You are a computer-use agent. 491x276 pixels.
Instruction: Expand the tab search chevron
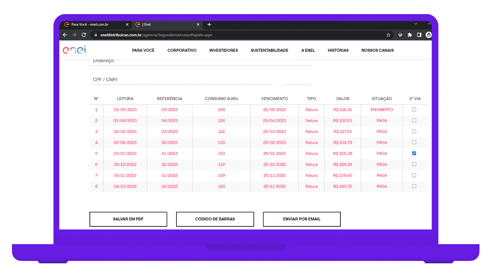tap(416, 24)
